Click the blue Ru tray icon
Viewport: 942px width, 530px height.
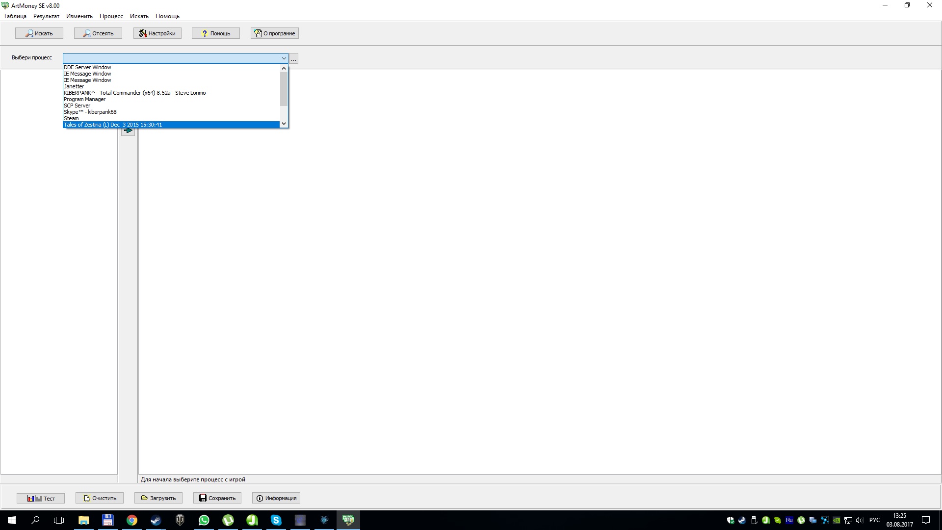789,520
